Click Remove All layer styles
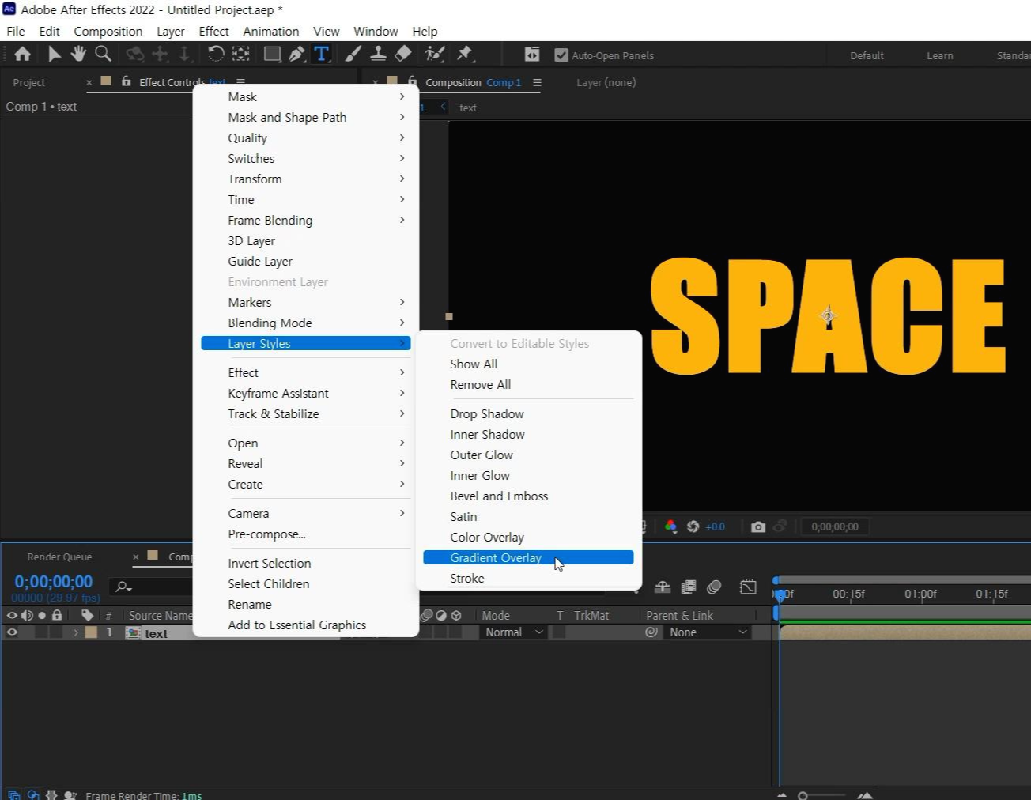1031x800 pixels. 528,384
